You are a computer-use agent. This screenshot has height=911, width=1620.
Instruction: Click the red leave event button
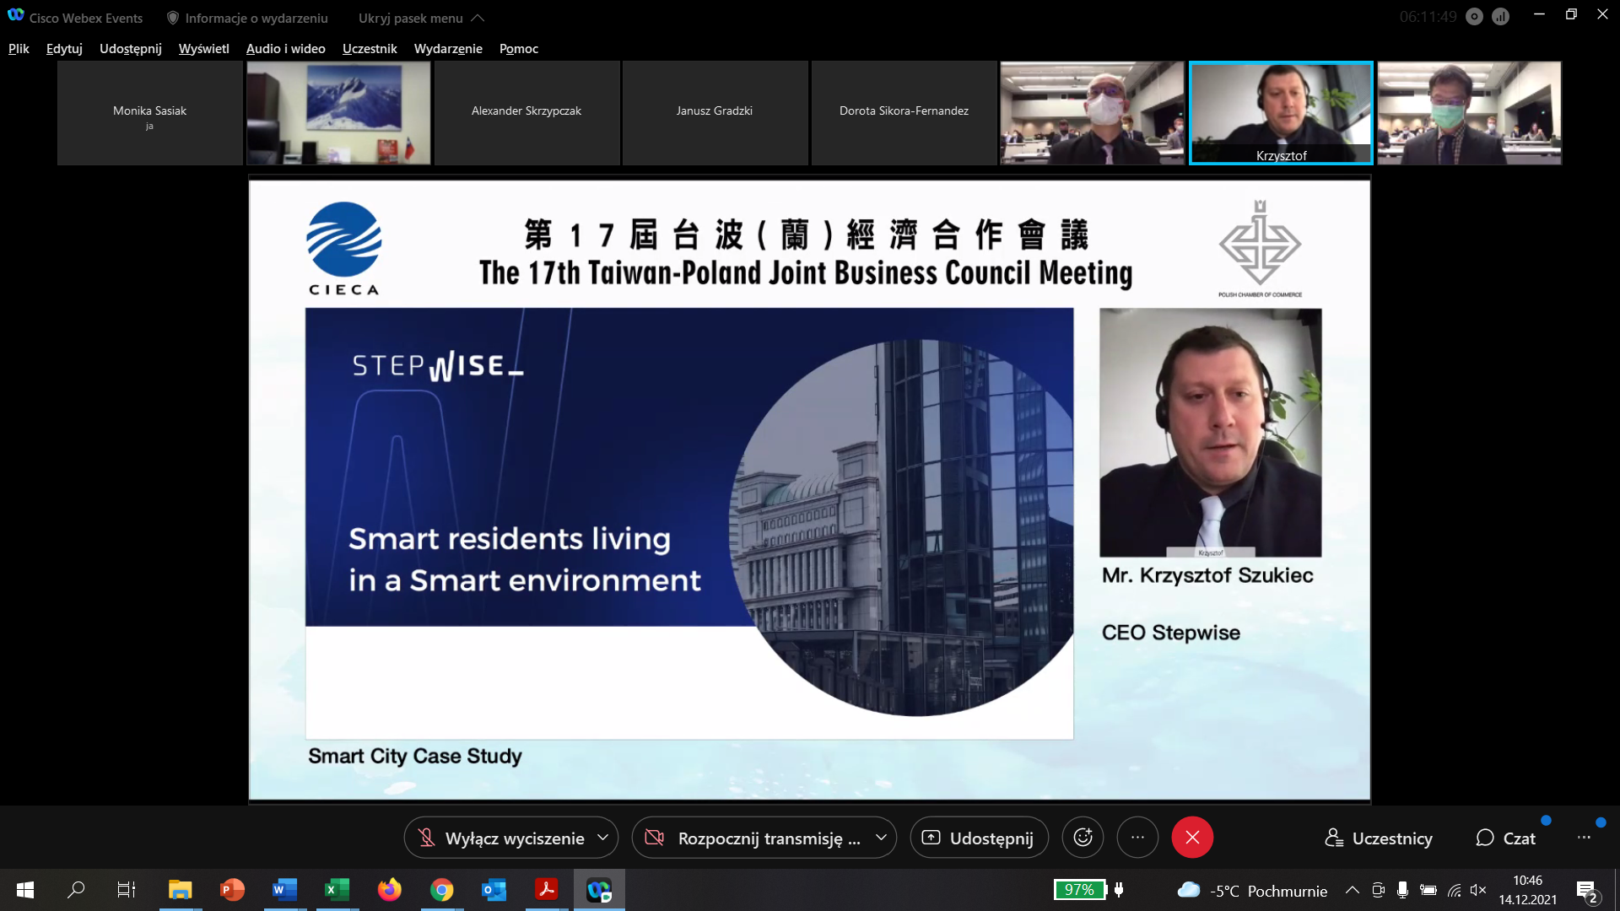click(x=1192, y=838)
